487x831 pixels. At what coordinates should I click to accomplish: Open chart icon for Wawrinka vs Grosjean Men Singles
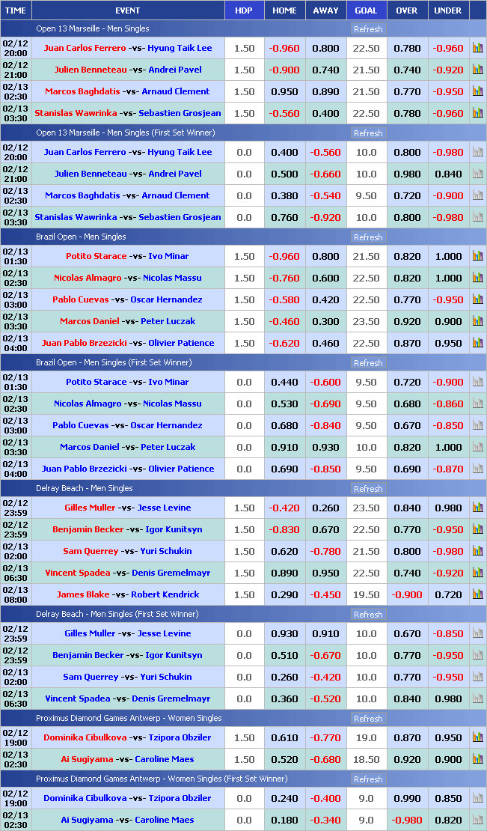tap(477, 113)
